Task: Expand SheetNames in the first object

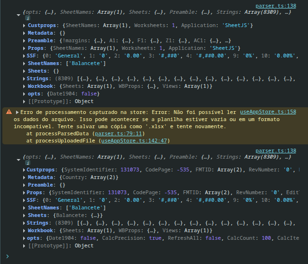Action: [x=24, y=64]
